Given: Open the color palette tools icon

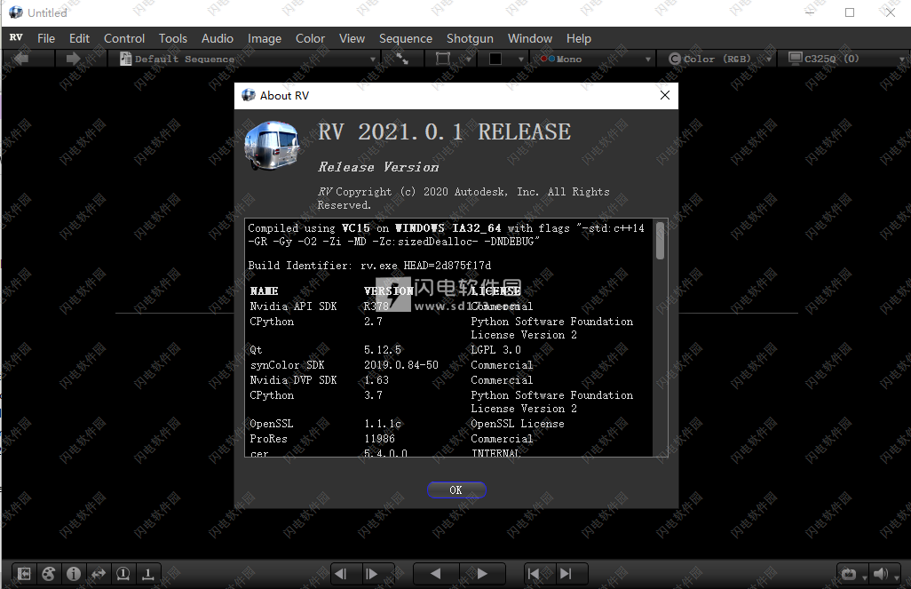Looking at the screenshot, I should coord(49,574).
